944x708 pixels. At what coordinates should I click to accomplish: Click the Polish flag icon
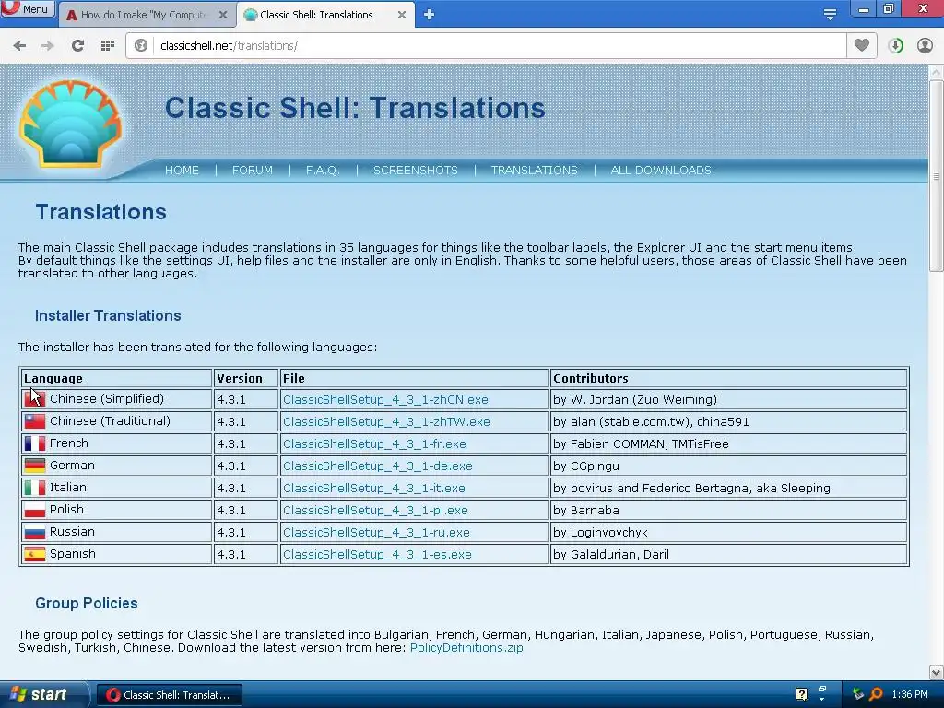pos(34,510)
